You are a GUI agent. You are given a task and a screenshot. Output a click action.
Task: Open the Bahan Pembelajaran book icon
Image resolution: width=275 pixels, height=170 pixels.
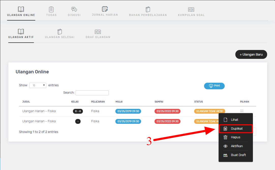(x=148, y=9)
